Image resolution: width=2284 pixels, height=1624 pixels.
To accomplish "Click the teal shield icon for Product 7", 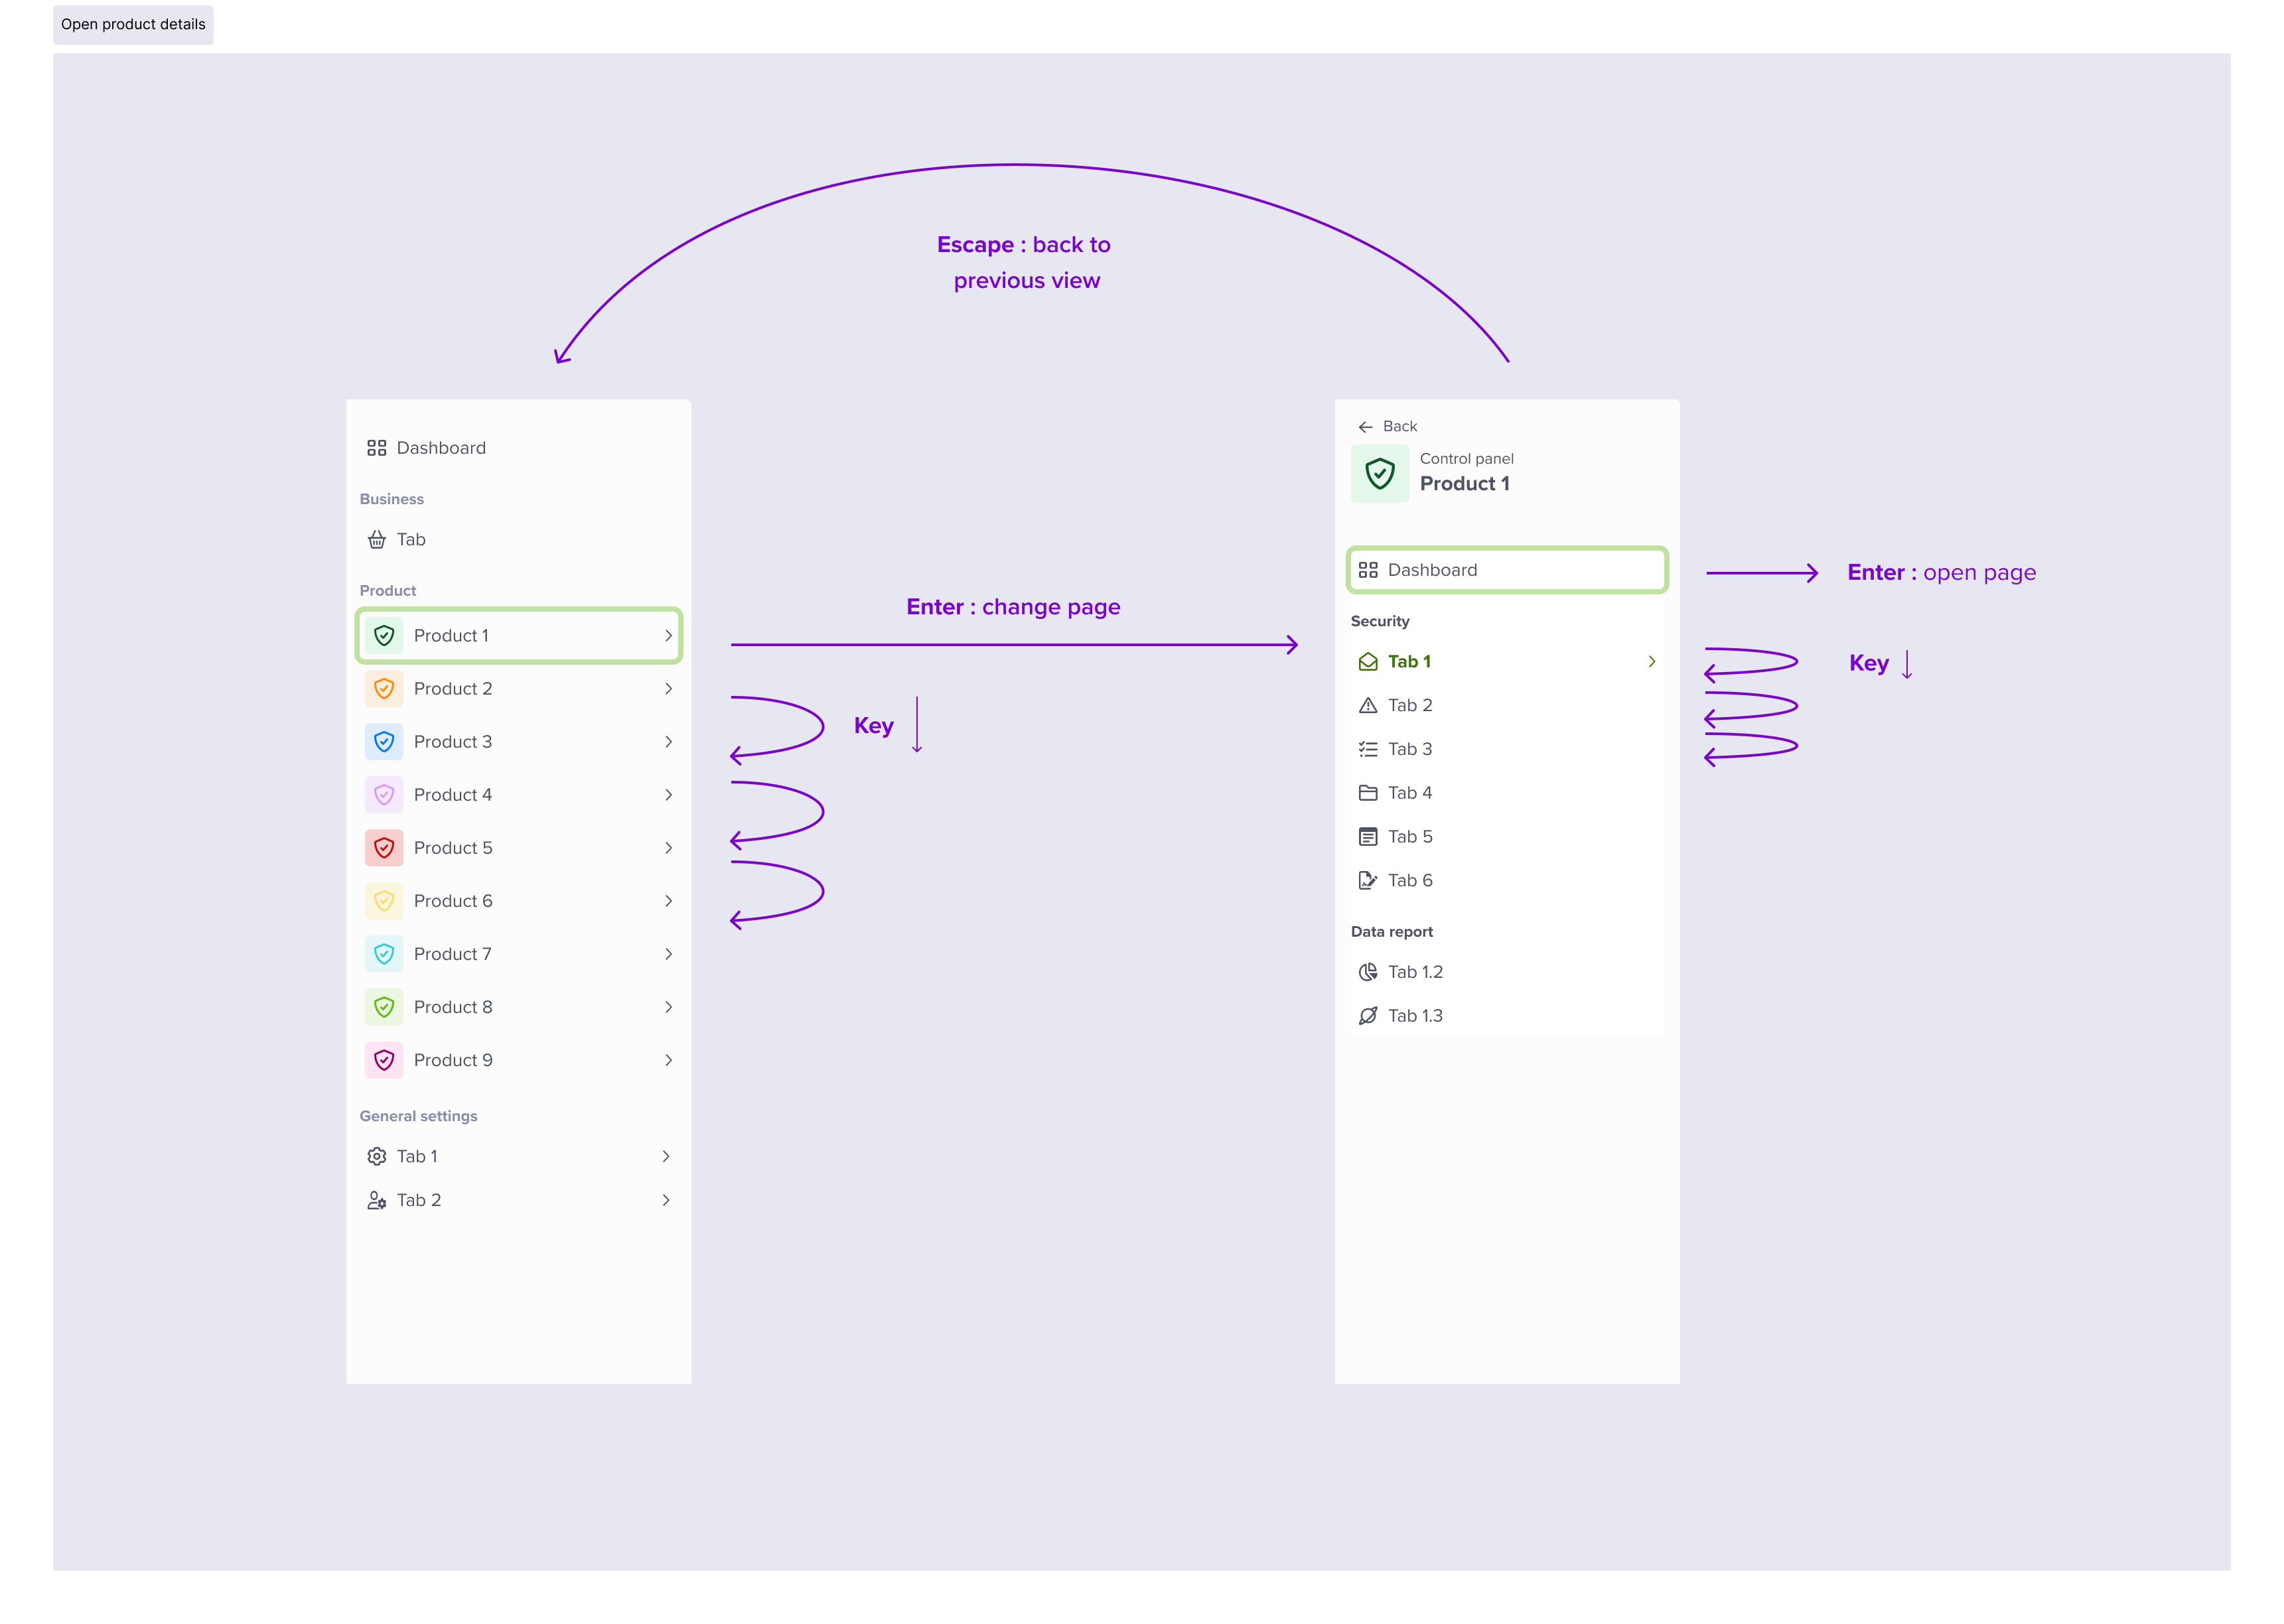I will click(384, 954).
